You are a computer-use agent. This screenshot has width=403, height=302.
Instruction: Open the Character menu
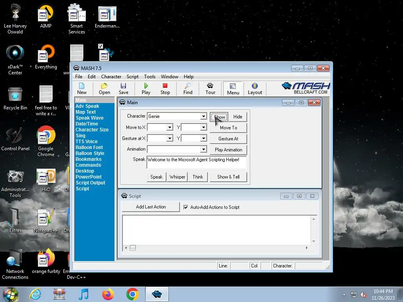[111, 77]
